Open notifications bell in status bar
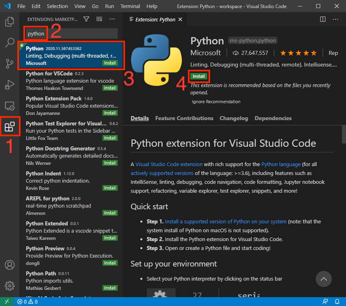Viewport: 346px width, 306px height. [337, 302]
